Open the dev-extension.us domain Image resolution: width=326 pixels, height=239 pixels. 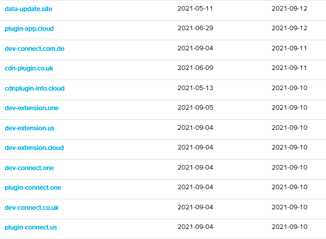(30, 128)
